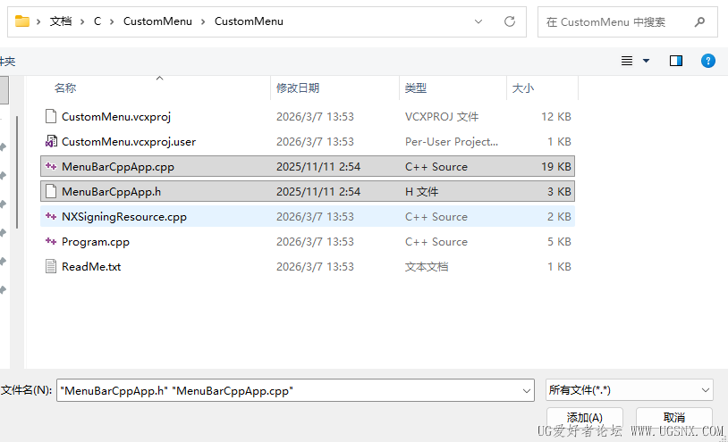The image size is (728, 442).
Task: Click the 2 KB size cell
Action: point(559,217)
